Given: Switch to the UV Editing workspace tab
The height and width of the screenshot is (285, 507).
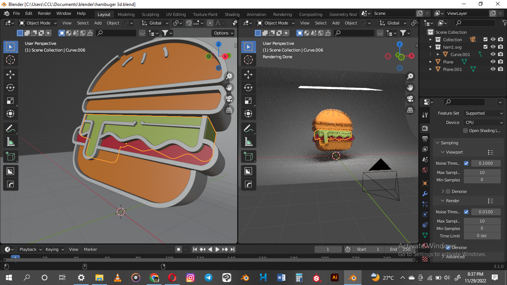Looking at the screenshot, I should click(176, 14).
